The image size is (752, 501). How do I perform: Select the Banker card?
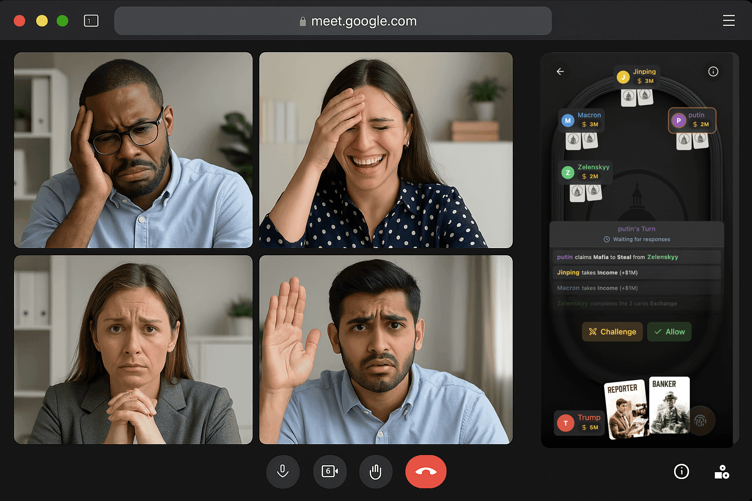669,405
